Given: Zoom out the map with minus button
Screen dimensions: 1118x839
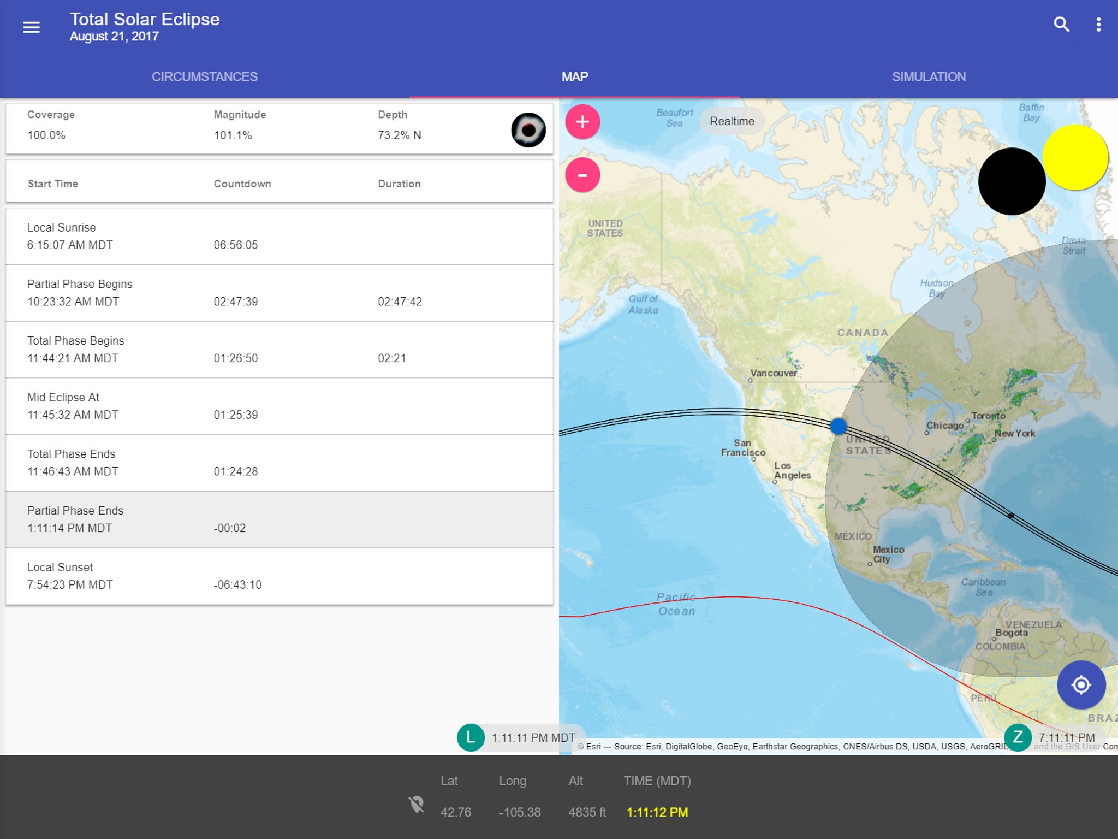Looking at the screenshot, I should pos(582,175).
